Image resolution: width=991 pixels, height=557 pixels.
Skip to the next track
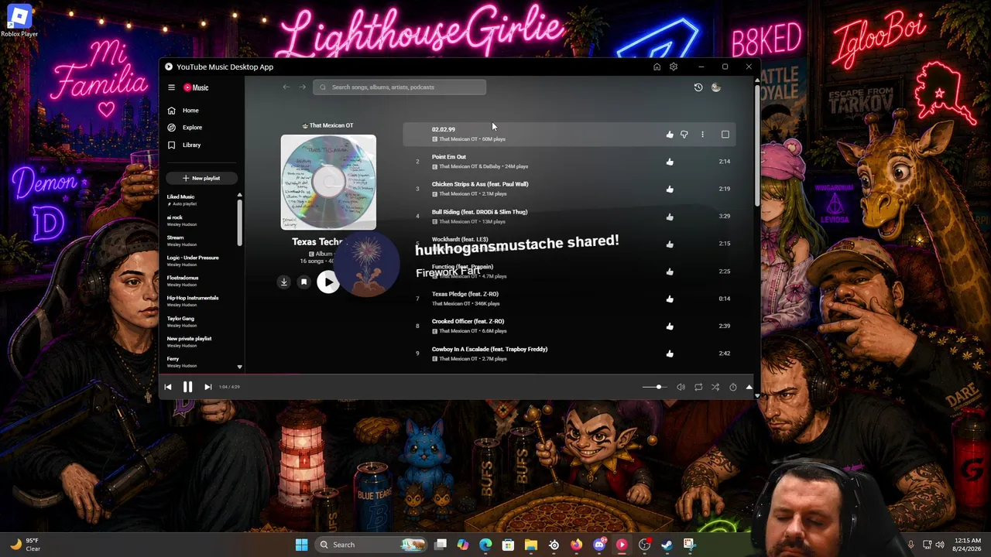pyautogui.click(x=207, y=387)
